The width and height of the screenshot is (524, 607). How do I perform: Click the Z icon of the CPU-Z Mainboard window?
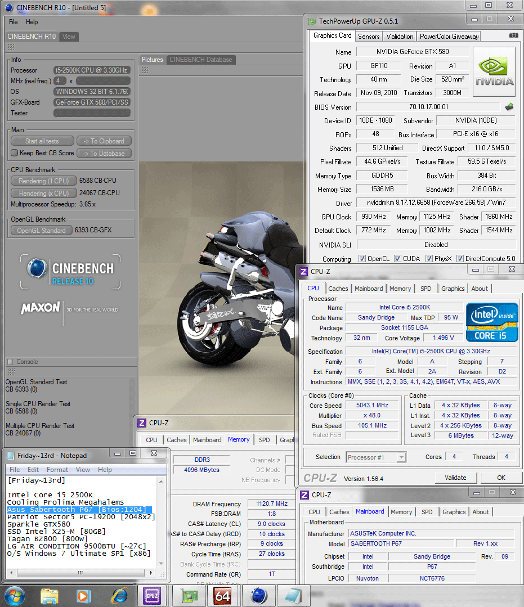tap(305, 494)
